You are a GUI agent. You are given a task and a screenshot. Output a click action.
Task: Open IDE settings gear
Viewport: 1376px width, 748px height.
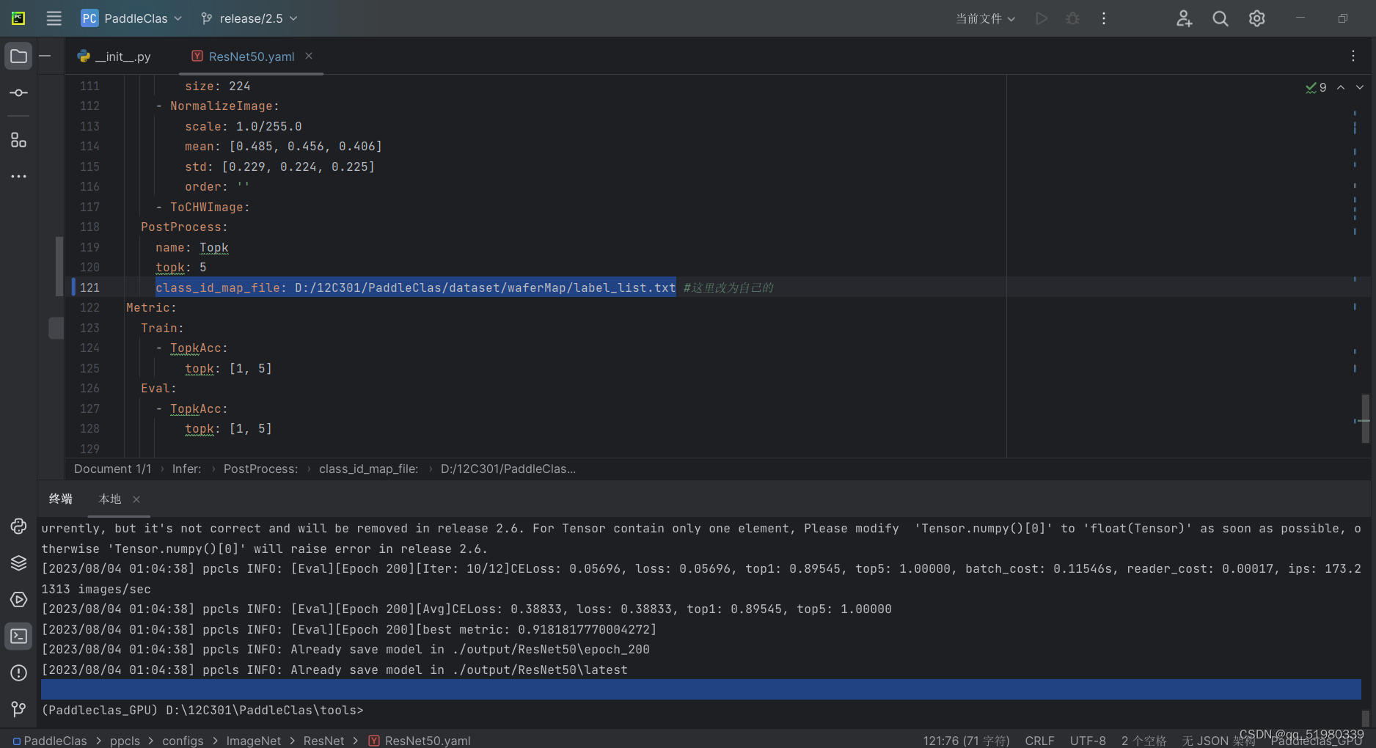(1257, 18)
